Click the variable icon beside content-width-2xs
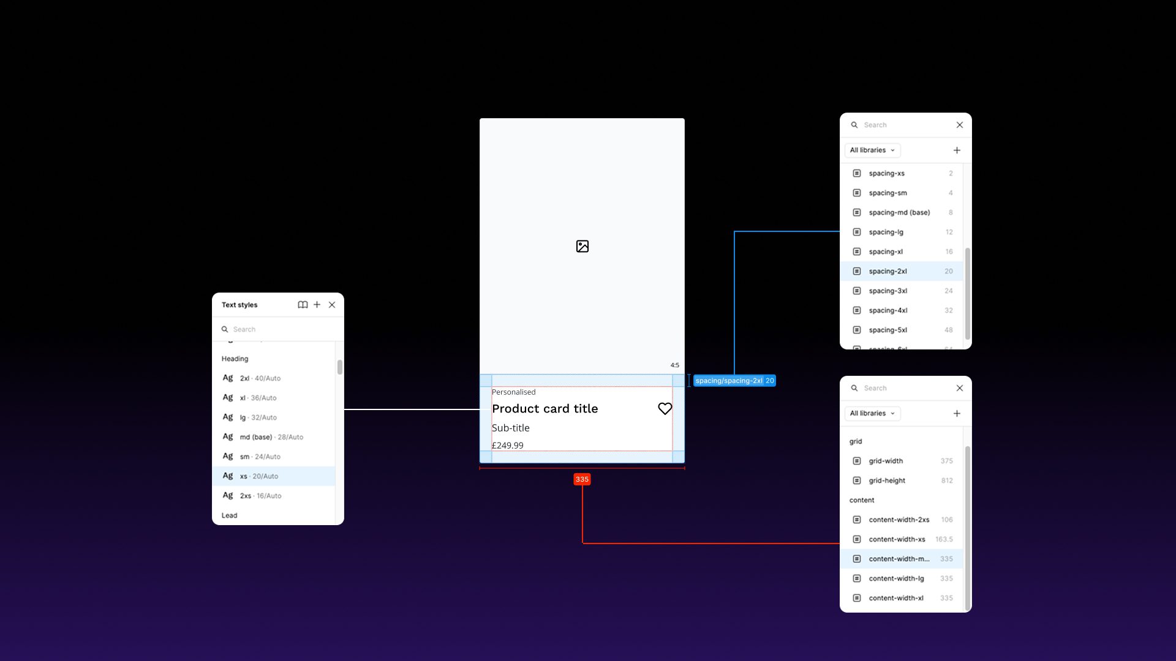This screenshot has width=1176, height=661. (x=857, y=520)
